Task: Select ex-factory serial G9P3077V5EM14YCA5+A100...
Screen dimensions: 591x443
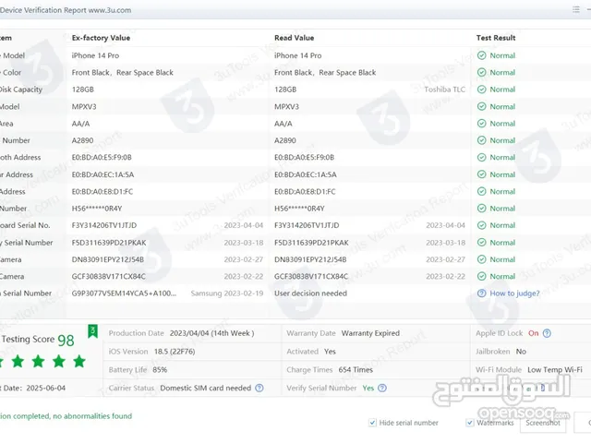Action: (x=124, y=293)
